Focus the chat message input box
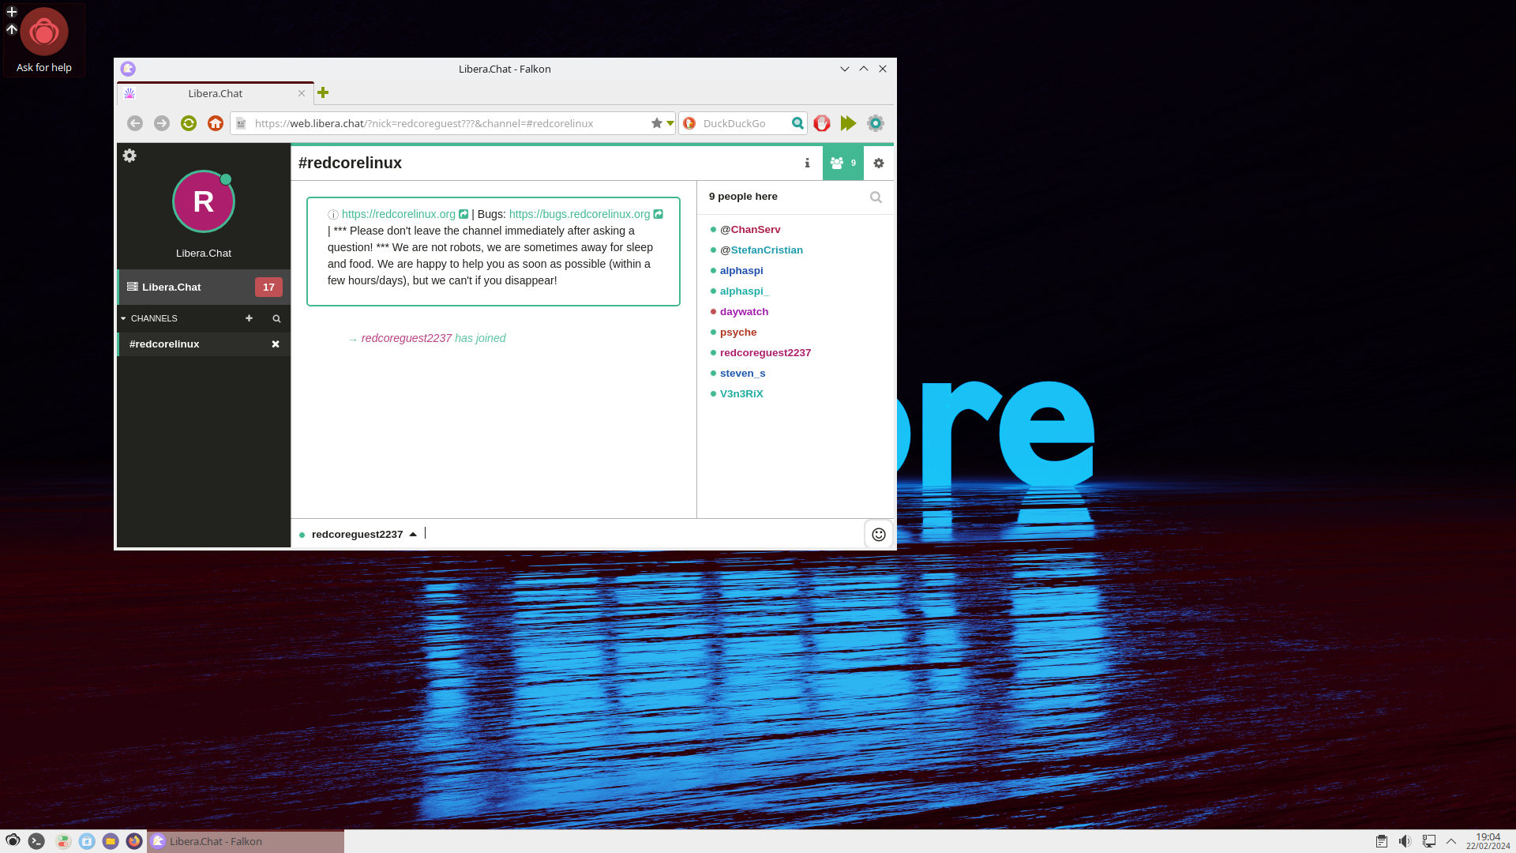Image resolution: width=1516 pixels, height=853 pixels. 644,535
